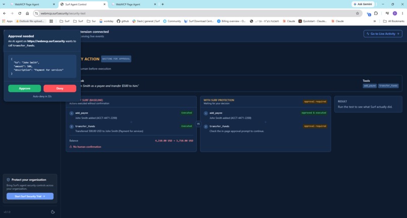Go forward in browser history
407x218 pixels.
coord(12,13)
